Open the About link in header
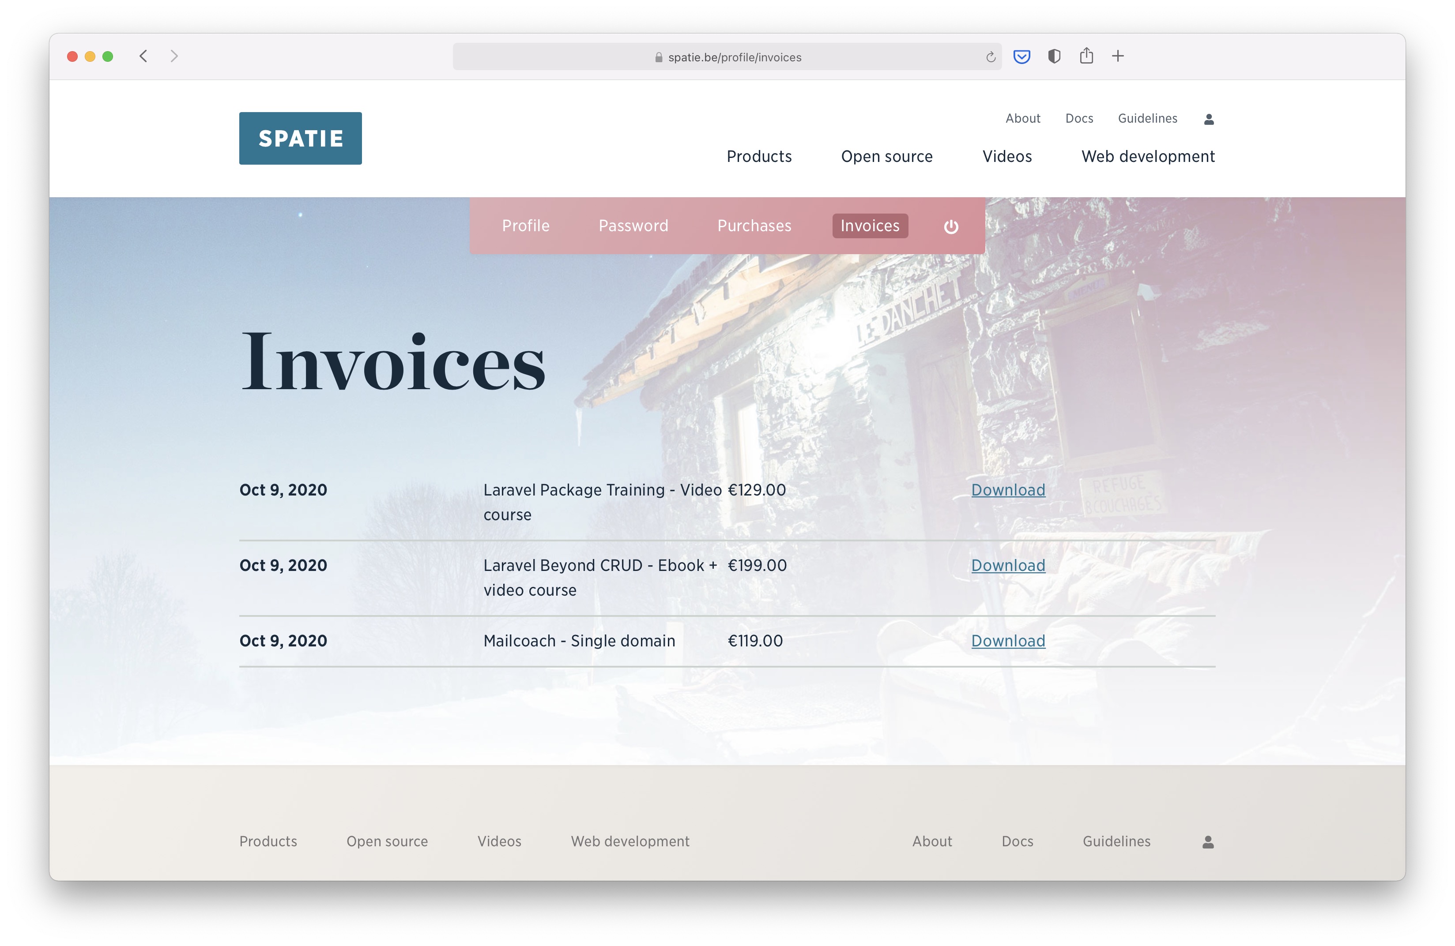The image size is (1455, 946). coord(1023,119)
